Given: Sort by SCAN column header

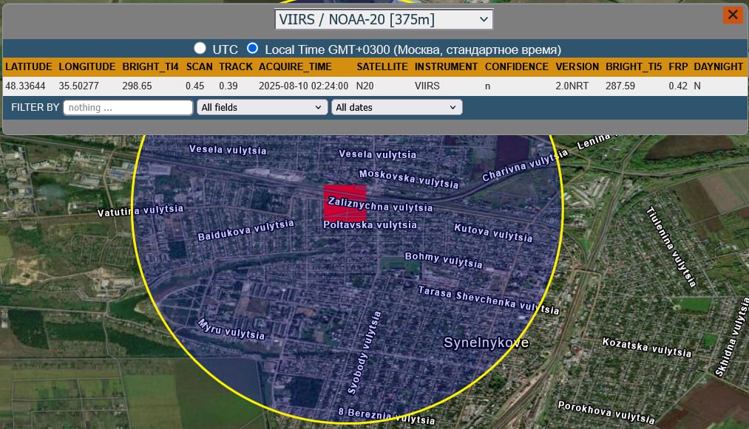Looking at the screenshot, I should pyautogui.click(x=199, y=66).
